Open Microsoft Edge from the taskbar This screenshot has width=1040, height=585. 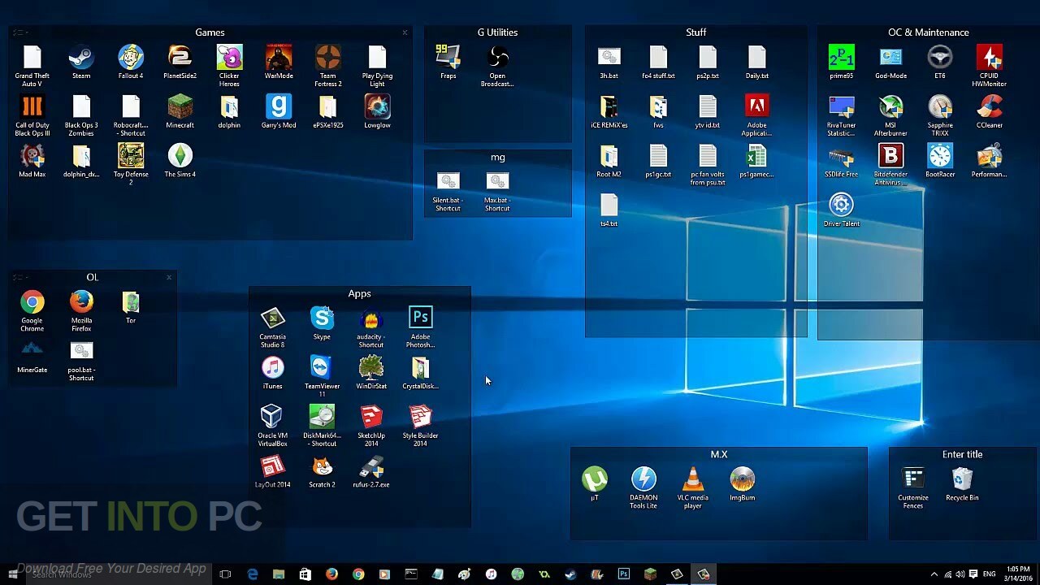[253, 574]
